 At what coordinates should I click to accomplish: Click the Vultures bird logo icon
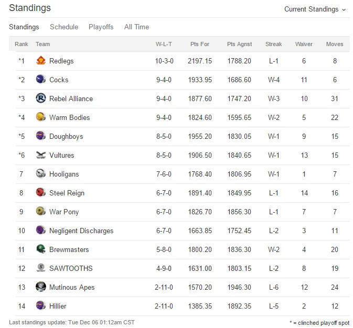coord(41,155)
